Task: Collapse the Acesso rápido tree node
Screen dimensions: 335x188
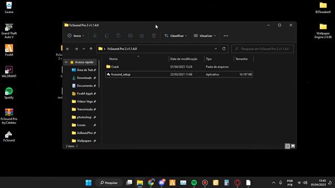Action: click(66, 62)
